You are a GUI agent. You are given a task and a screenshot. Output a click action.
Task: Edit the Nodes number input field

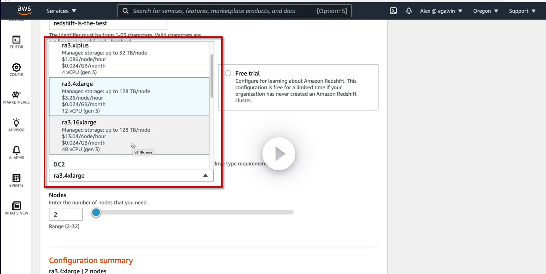pyautogui.click(x=66, y=214)
